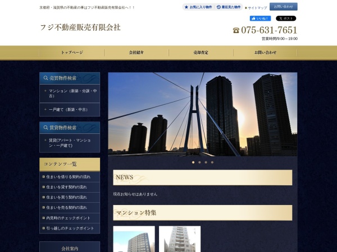Image resolution: width=337 pixels, height=252 pixels.
Task: Click the フジ不動産販売有限会社 logo title
Action: (x=80, y=27)
